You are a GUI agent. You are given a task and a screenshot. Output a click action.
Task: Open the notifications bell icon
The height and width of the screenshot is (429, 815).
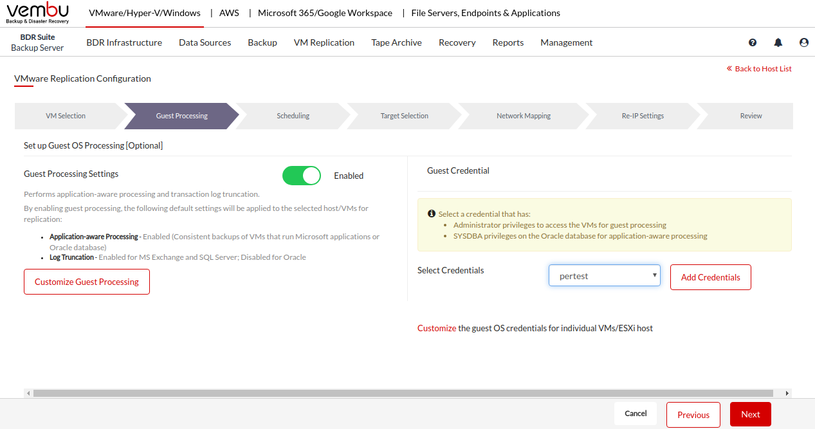pos(778,42)
